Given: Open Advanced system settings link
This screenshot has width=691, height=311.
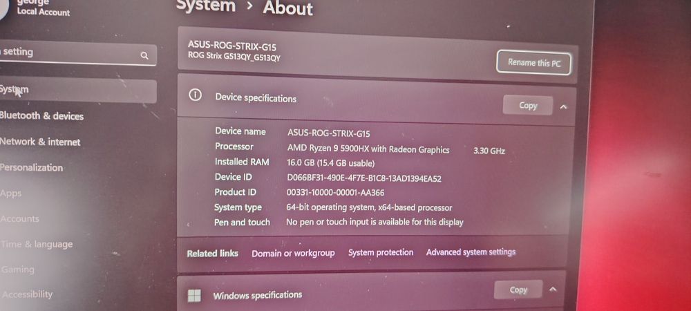Looking at the screenshot, I should (x=471, y=252).
